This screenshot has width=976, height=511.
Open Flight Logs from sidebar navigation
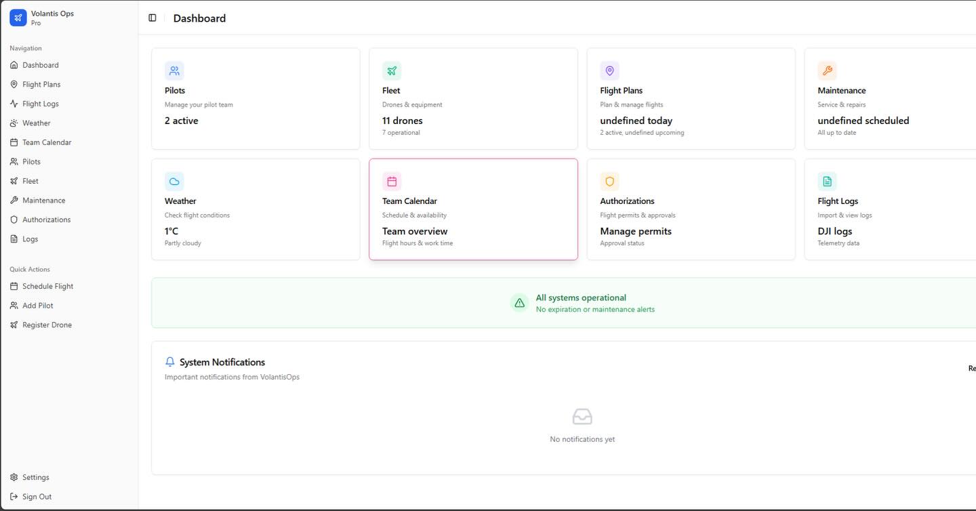40,104
